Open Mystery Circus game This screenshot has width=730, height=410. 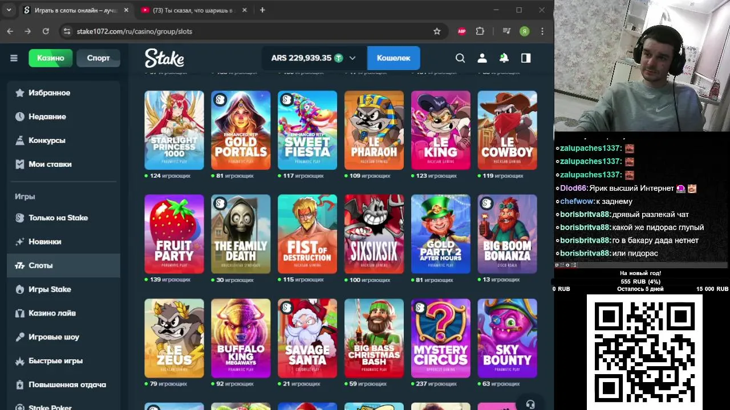[441, 338]
